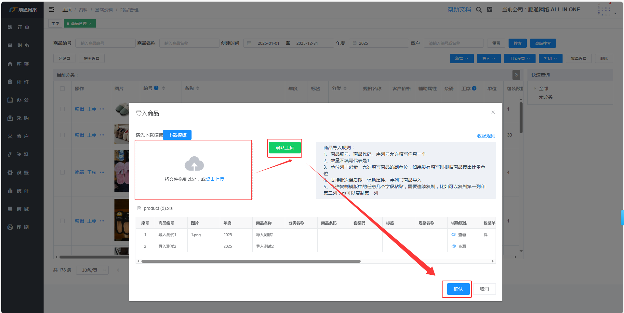Switch to the 主页 tab
The width and height of the screenshot is (624, 313).
[55, 24]
